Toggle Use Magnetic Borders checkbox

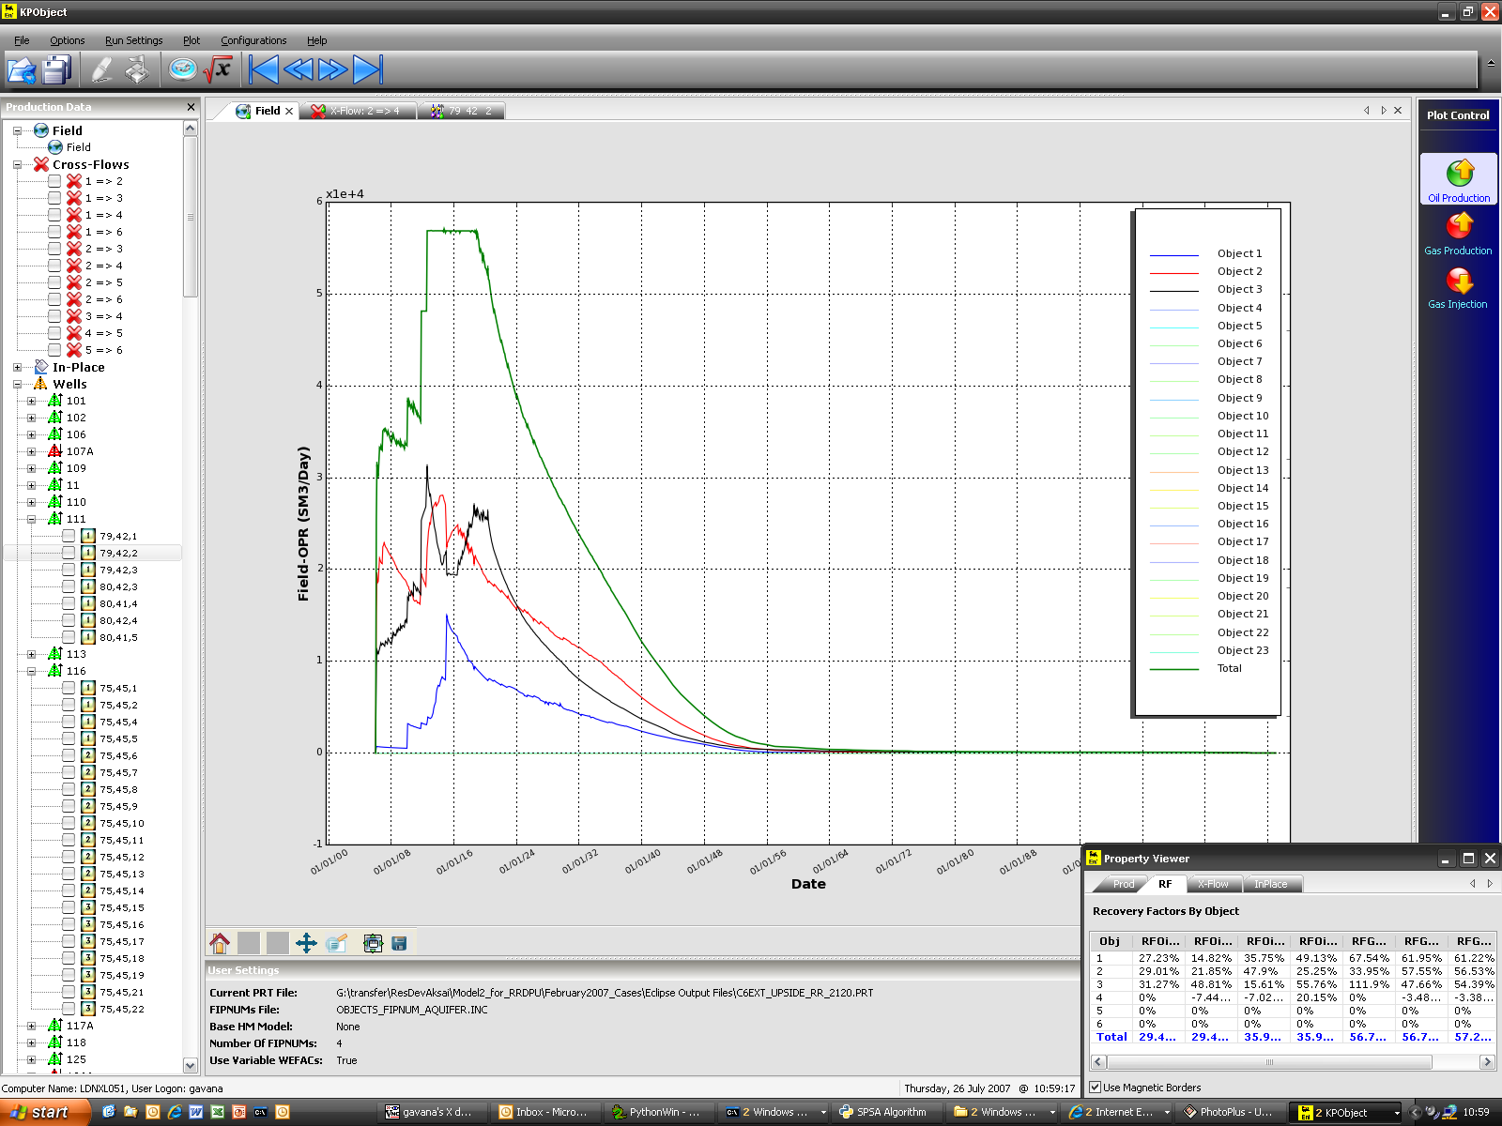point(1095,1088)
